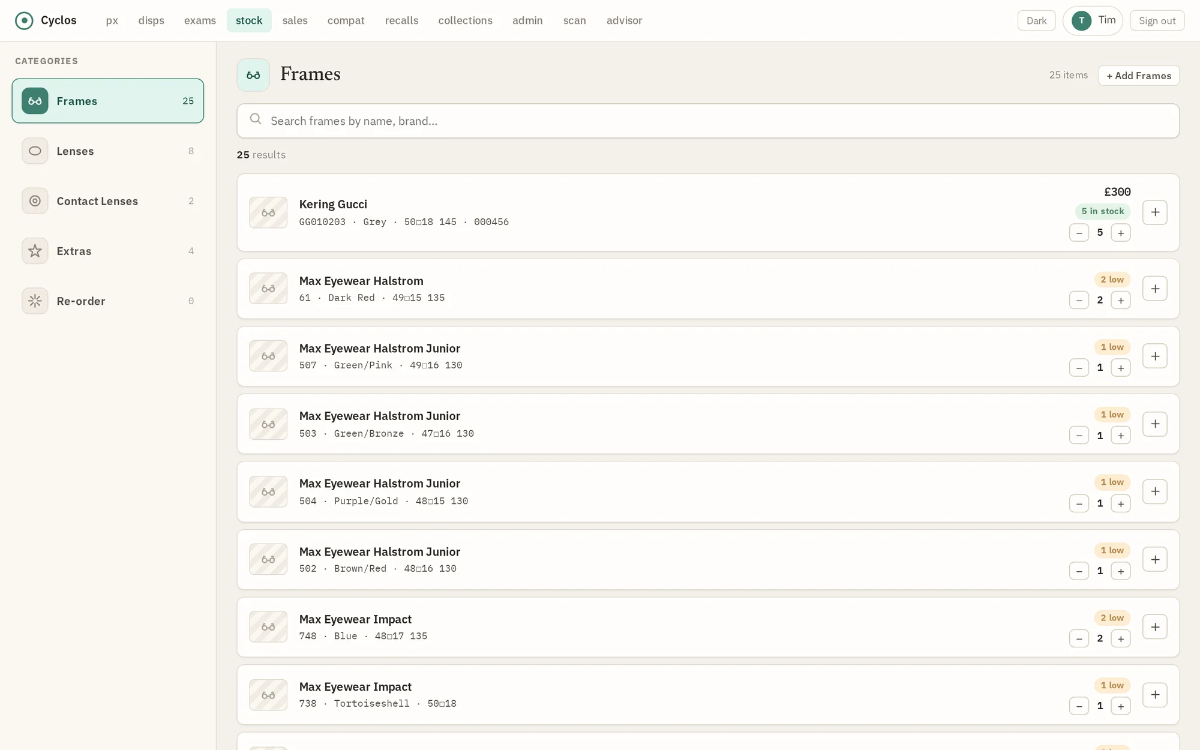Viewport: 1200px width, 750px height.
Task: Click the '5 in stock' badge
Action: point(1103,211)
